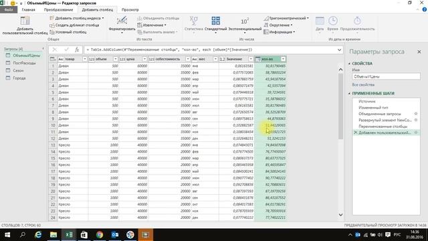Click Scientific (exponential) icon
Image resolution: width=428 pixels, height=241 pixels.
tap(245, 21)
